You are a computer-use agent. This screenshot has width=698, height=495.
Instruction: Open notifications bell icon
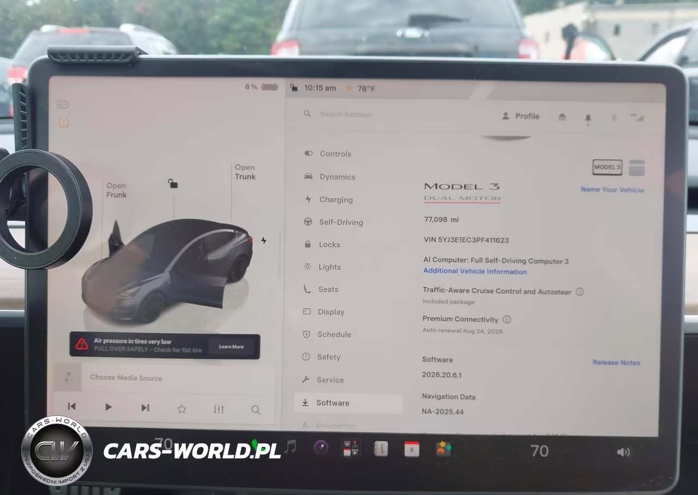pos(588,118)
